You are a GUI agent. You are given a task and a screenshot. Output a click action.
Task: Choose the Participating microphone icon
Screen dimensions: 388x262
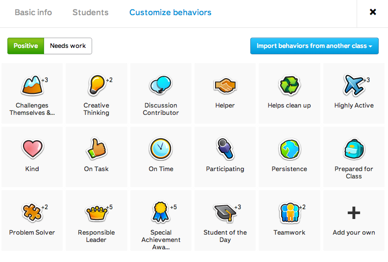coord(225,149)
